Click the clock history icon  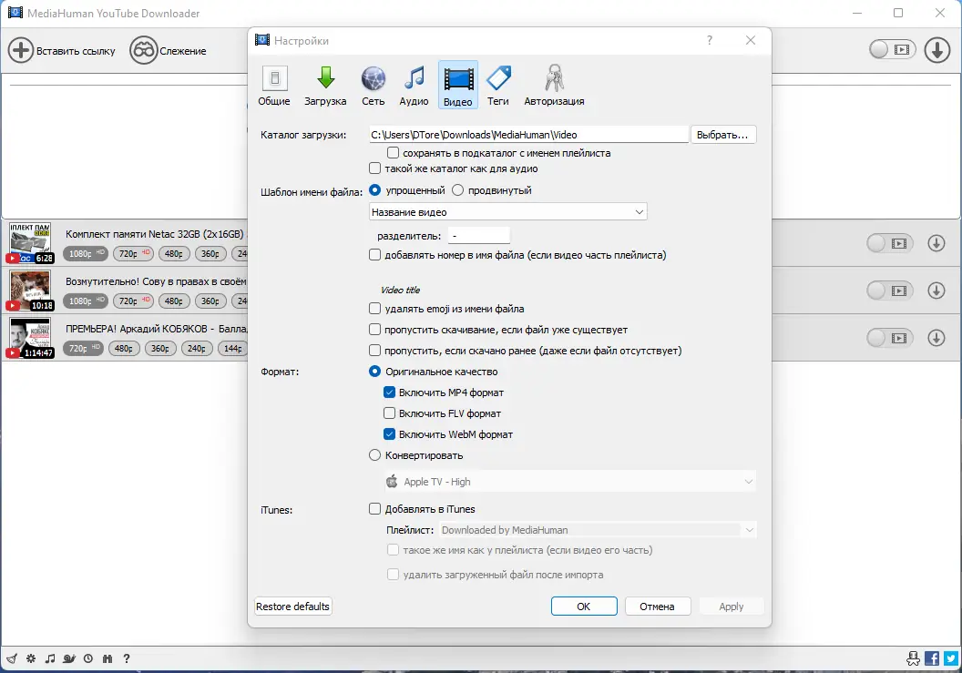[x=88, y=659]
